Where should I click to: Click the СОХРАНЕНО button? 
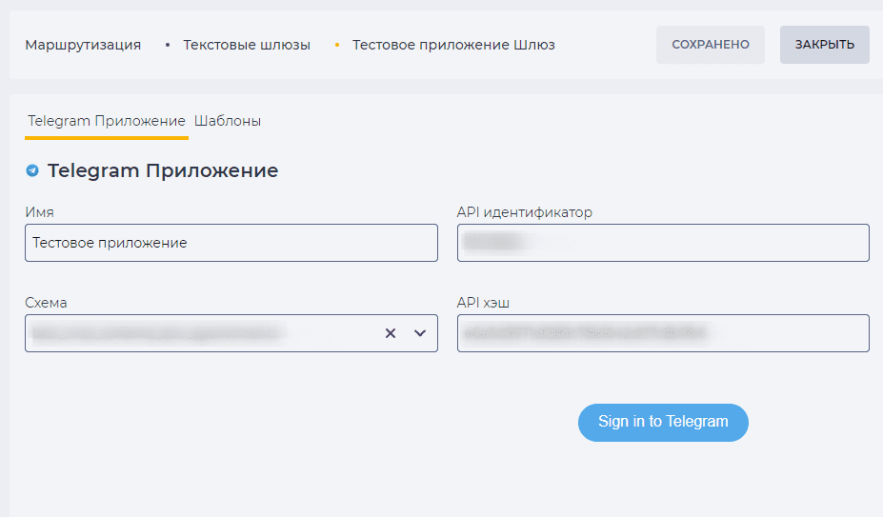pyautogui.click(x=711, y=45)
